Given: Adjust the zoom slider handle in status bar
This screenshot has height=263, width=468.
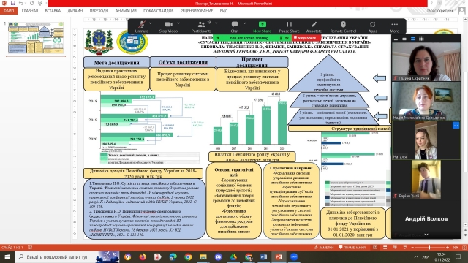Looking at the screenshot, I should (x=429, y=248).
